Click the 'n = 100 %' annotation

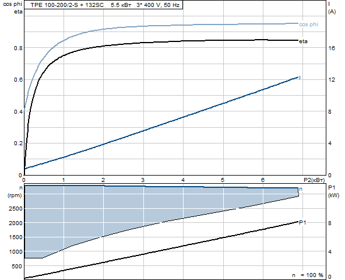308,275
